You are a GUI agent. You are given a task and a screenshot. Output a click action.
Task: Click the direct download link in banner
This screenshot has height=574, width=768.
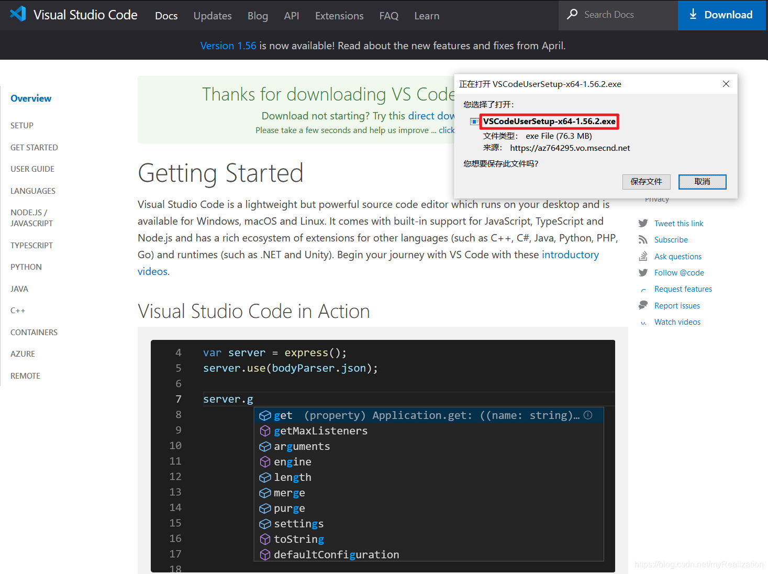point(431,116)
